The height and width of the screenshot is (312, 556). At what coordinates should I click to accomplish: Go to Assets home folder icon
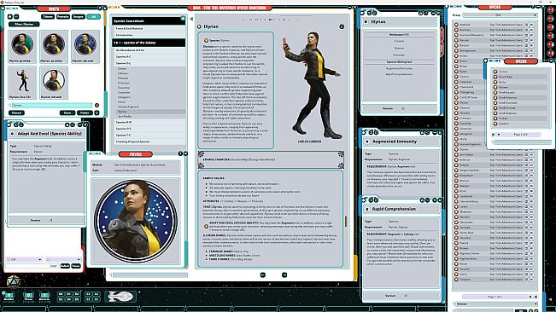[10, 17]
